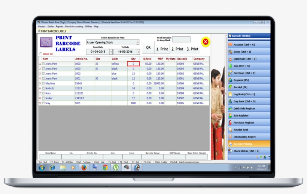The width and height of the screenshot is (307, 194).
Task: Open the From Date picker dropdown
Action: click(111, 52)
